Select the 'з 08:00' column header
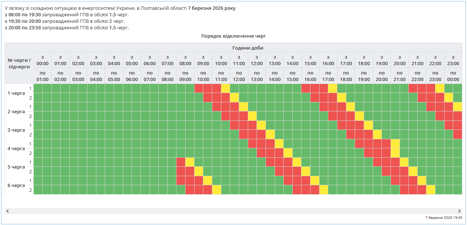467x225 pixels. [185, 60]
